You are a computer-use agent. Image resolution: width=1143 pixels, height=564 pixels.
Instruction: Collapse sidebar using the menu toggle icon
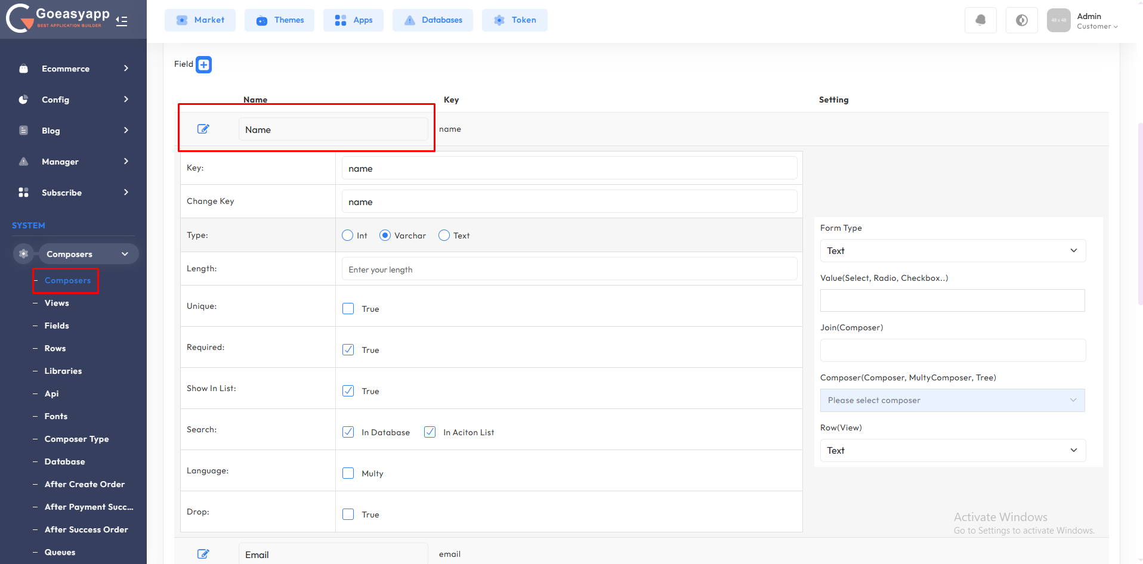tap(122, 21)
